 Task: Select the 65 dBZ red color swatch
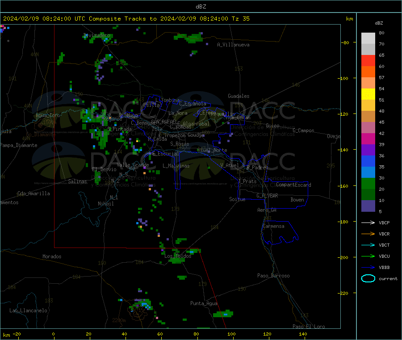click(368, 60)
